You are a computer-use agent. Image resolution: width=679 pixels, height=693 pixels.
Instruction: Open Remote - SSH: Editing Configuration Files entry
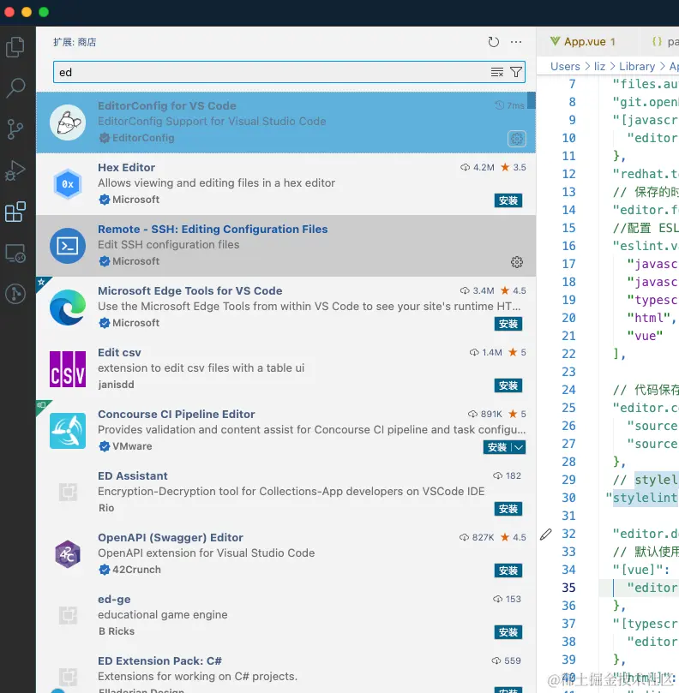tap(285, 246)
